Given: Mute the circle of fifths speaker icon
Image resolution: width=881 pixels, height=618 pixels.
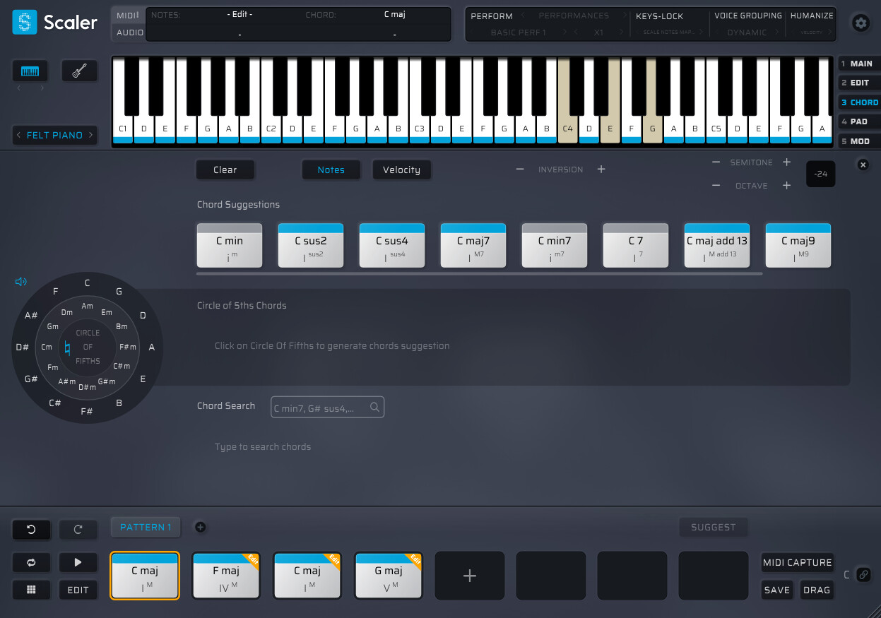Looking at the screenshot, I should 21,282.
